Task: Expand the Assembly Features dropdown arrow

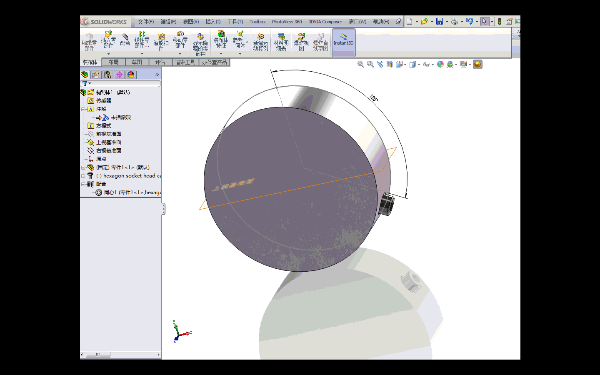Action: pyautogui.click(x=221, y=54)
